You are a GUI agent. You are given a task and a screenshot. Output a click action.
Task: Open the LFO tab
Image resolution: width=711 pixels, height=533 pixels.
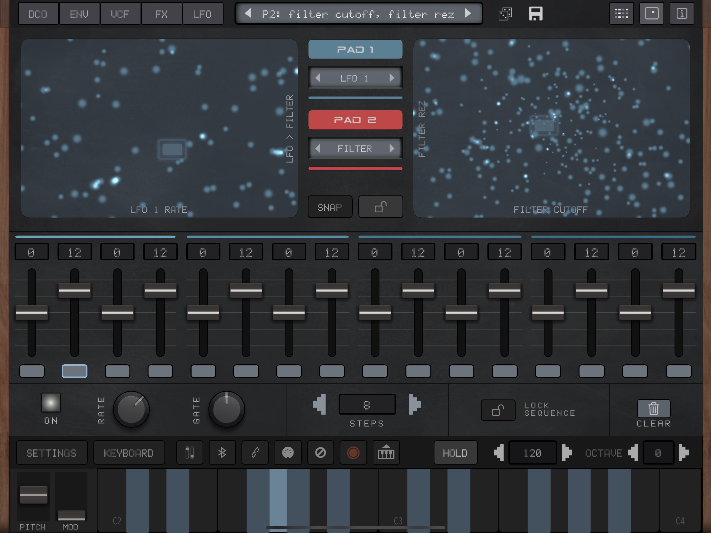[202, 14]
